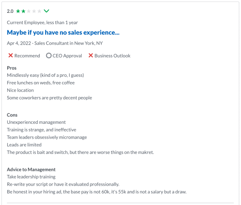The image size is (241, 205).
Task: Click the "Advice to Management" heading
Action: pos(31,170)
